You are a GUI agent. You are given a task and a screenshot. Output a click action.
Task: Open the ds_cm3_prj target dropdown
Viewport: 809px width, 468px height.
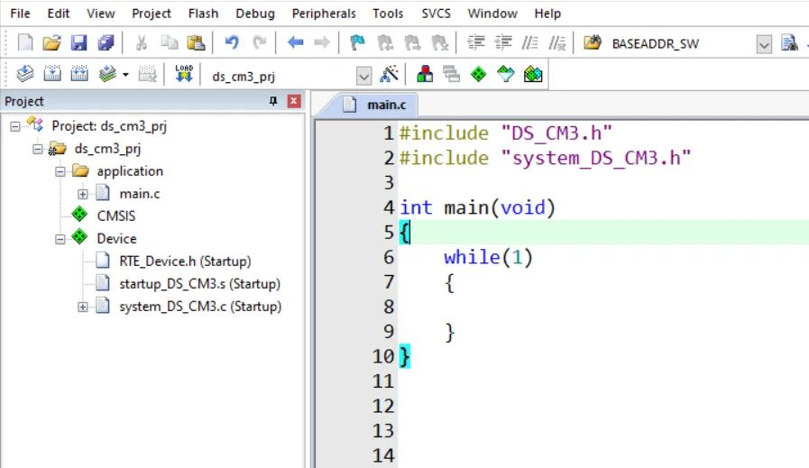(363, 77)
